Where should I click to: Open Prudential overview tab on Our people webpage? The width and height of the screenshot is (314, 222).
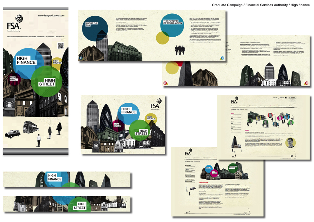(253, 106)
